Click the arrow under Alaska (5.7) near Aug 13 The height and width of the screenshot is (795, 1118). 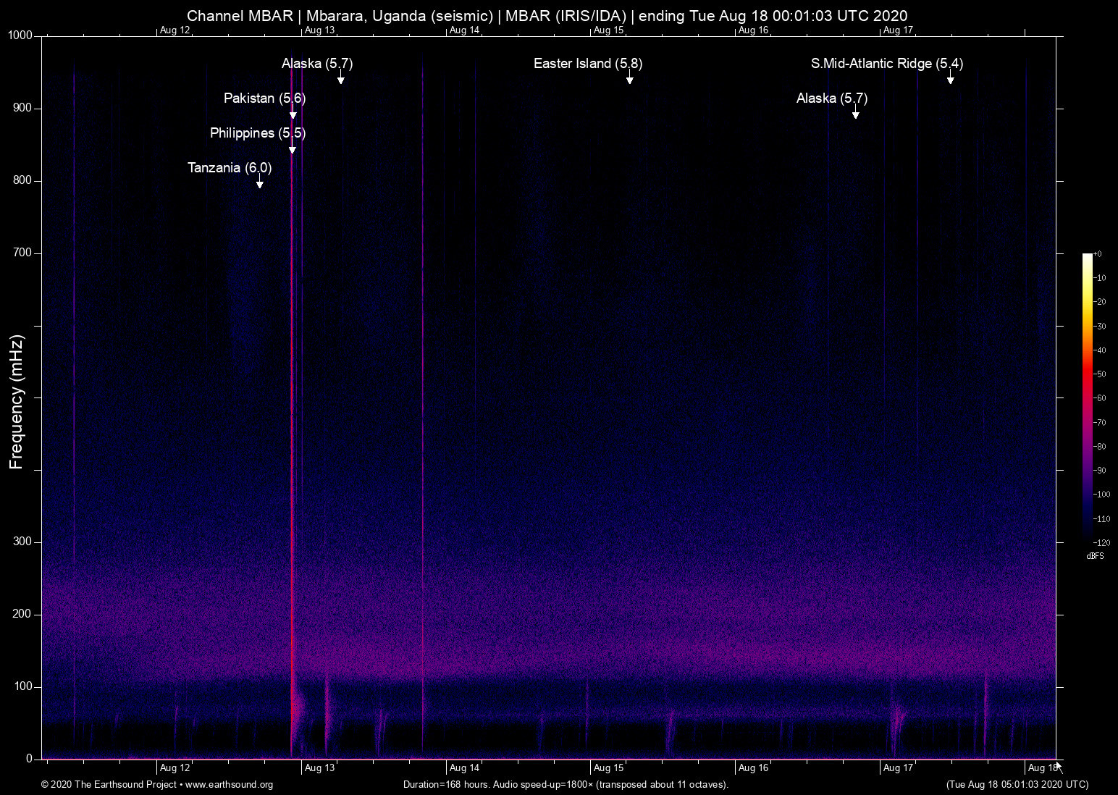(340, 79)
